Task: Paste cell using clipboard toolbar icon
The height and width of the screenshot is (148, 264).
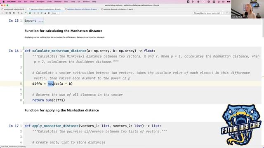Action: 14,13
